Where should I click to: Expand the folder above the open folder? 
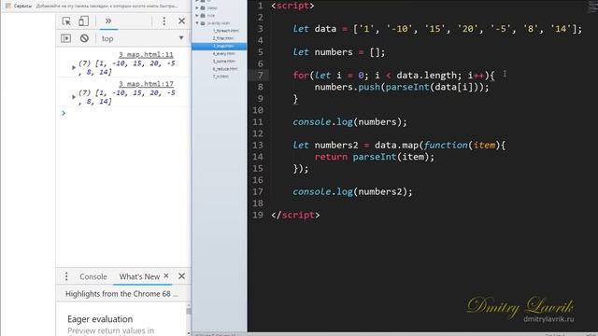pos(197,16)
